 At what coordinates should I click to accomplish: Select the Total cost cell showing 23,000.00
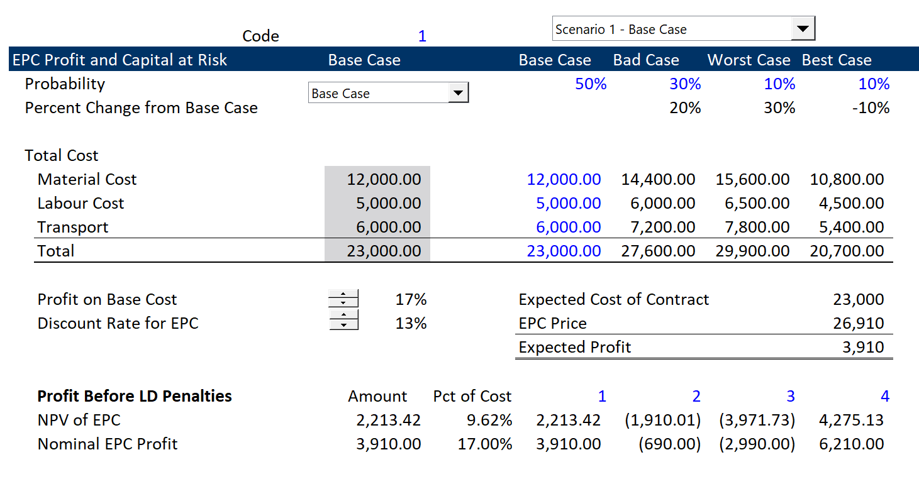coord(377,251)
